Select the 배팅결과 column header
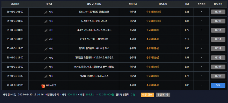The image size is (228, 103). pos(218,4)
